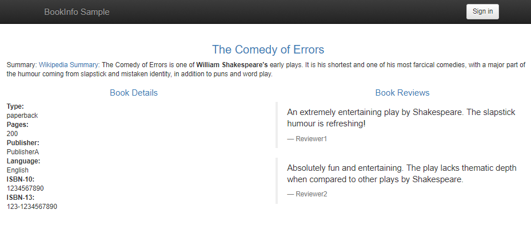Follow the Wikipedia Summary link
This screenshot has height=230, width=531.
[69, 65]
